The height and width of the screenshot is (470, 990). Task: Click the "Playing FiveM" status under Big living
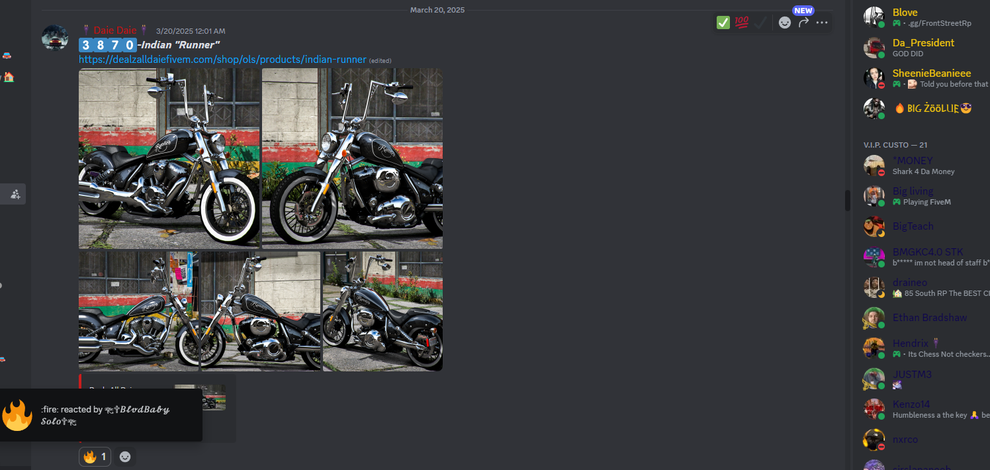(926, 202)
